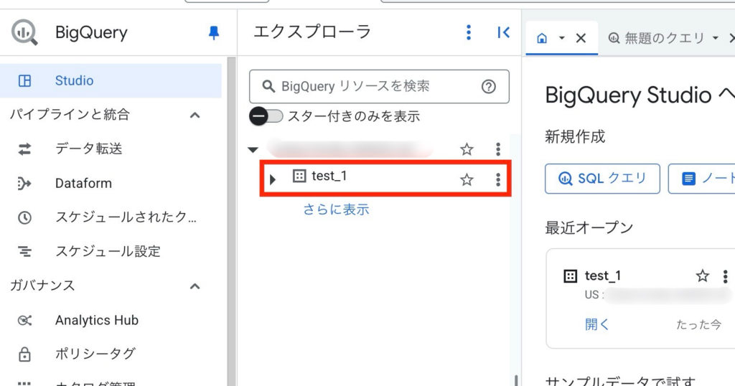Star the test_1 dataset in Explorer
735x386 pixels.
467,179
